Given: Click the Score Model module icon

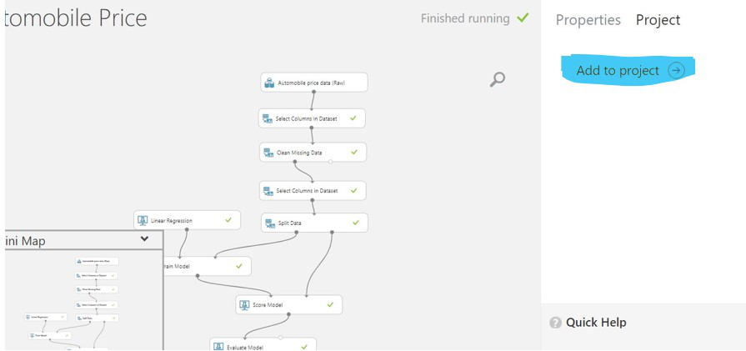Looking at the screenshot, I should 244,305.
